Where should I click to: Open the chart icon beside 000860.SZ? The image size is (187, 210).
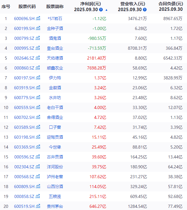(38, 68)
